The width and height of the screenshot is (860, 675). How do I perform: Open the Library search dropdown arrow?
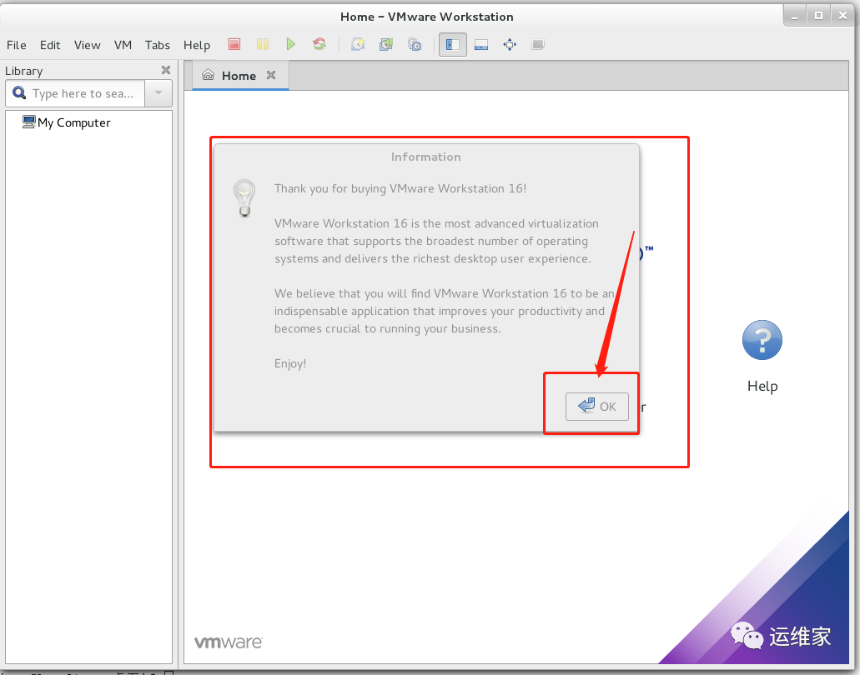pyautogui.click(x=158, y=93)
